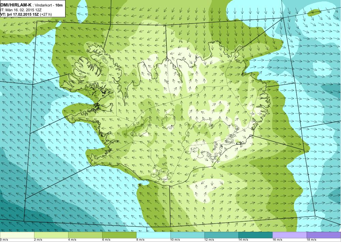Click the DMI/HIRLAM-K title text
The width and height of the screenshot is (341, 242).
click(x=16, y=5)
